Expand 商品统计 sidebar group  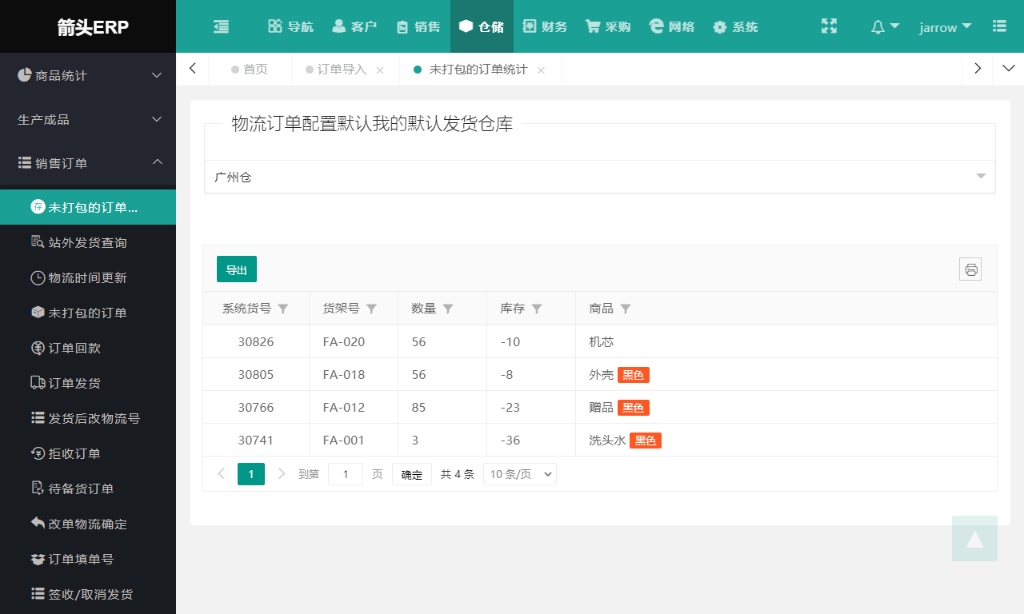tap(88, 75)
